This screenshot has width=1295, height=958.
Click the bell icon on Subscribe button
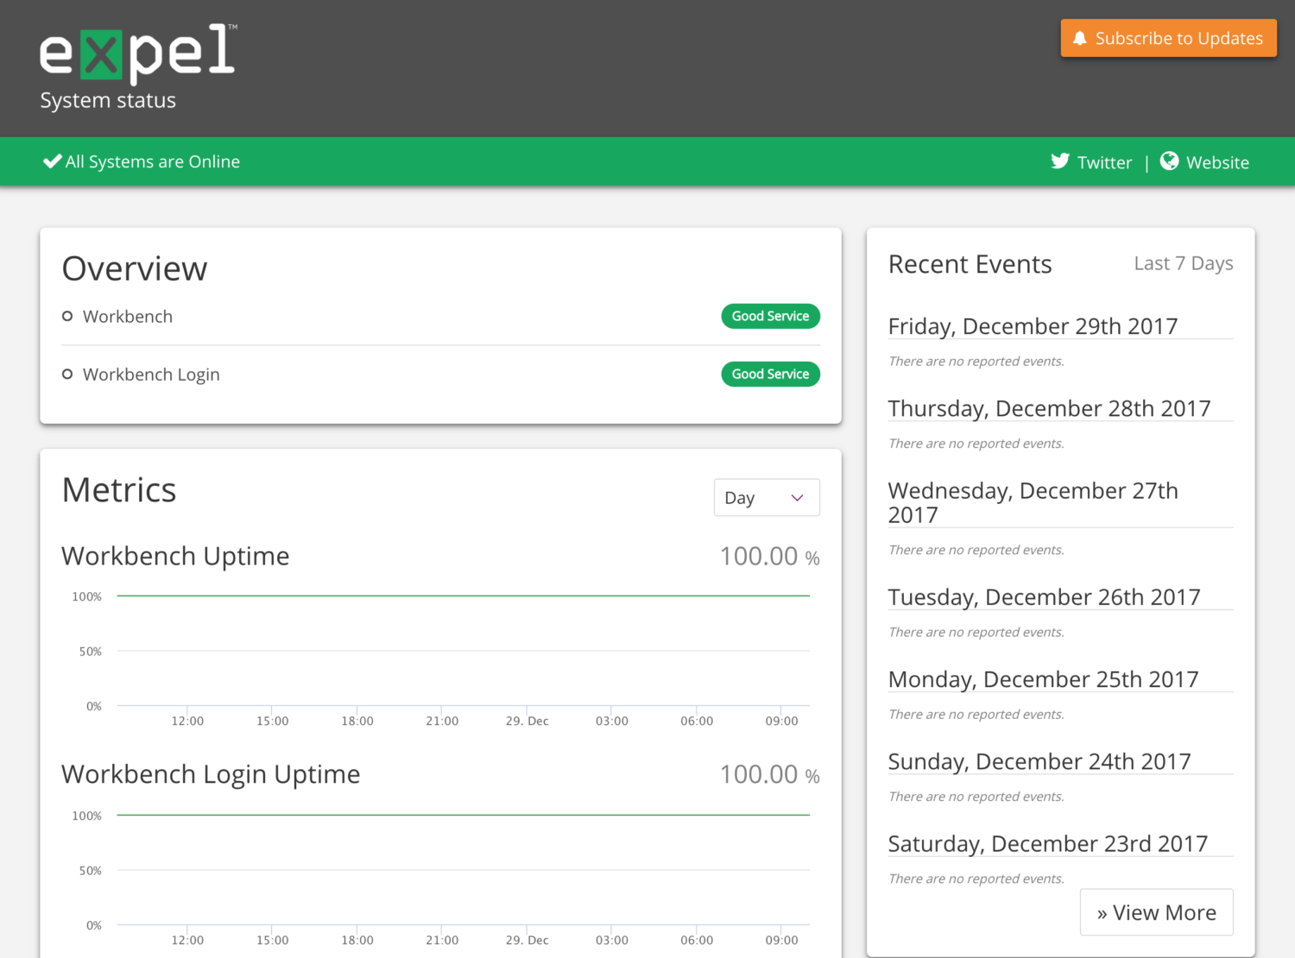pos(1079,37)
